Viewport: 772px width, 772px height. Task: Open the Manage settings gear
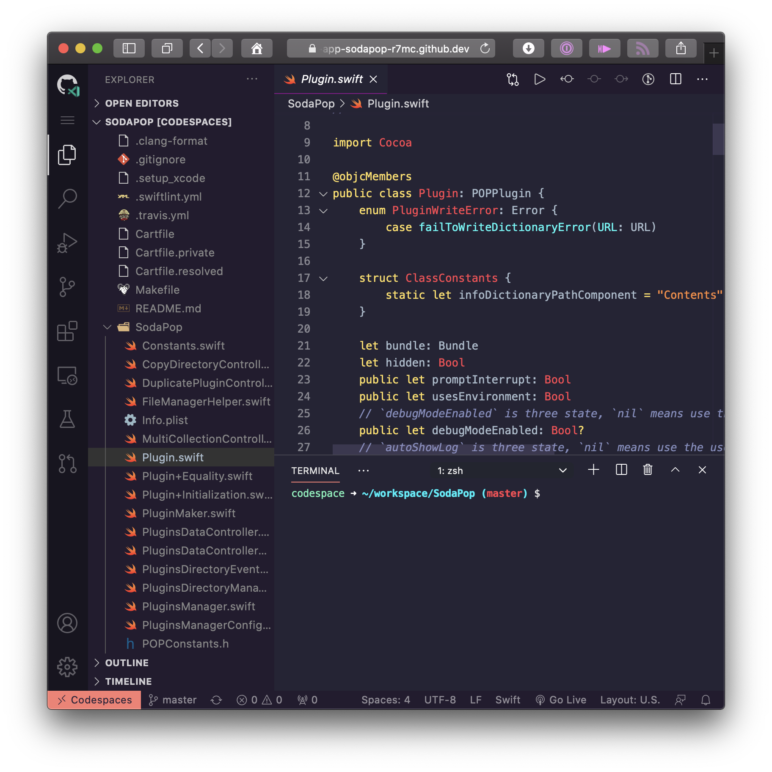click(x=67, y=667)
